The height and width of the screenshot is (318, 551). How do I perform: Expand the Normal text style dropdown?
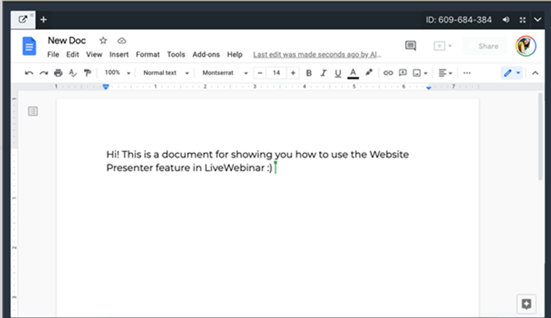[x=166, y=73]
